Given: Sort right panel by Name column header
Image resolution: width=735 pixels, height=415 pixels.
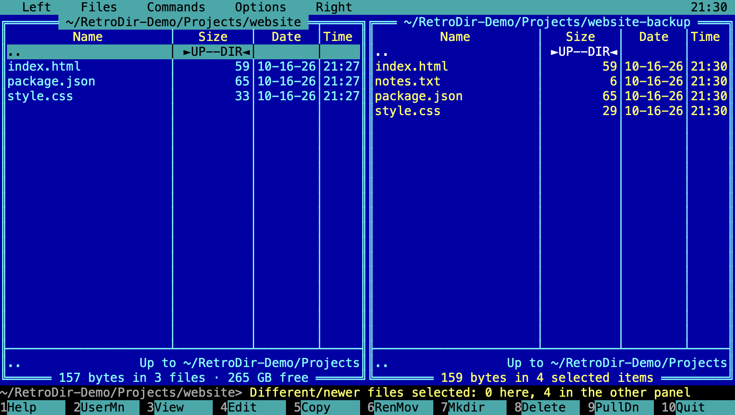Looking at the screenshot, I should pyautogui.click(x=455, y=37).
